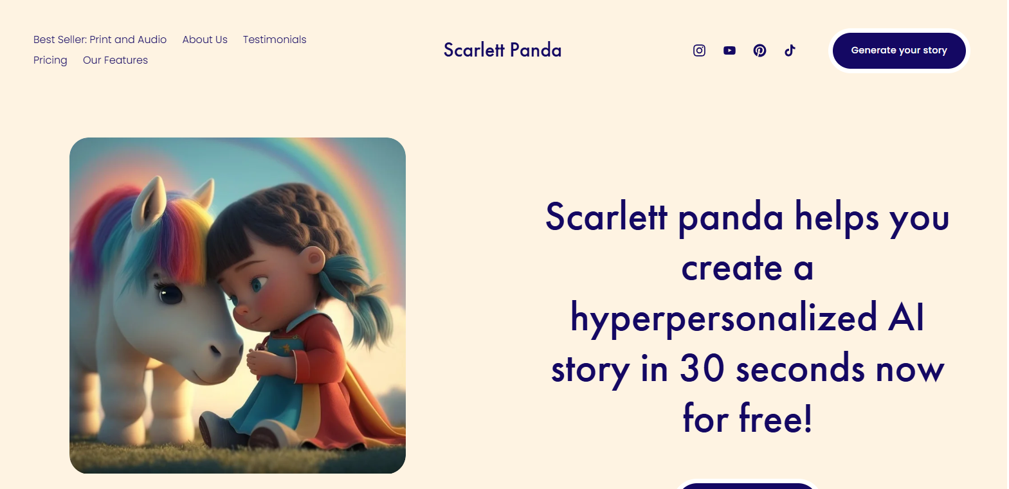Click the vertical scrollbar on right edge
1009x489 pixels.
click(1008, 244)
